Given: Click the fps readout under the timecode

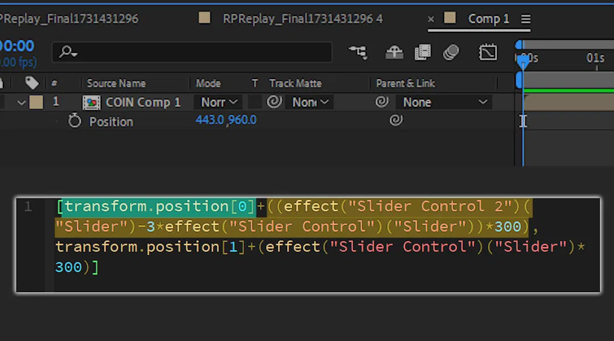Looking at the screenshot, I should coord(18,63).
